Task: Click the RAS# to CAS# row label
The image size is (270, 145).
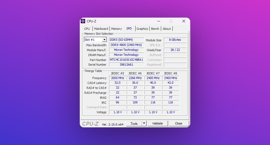Action: pos(96,88)
